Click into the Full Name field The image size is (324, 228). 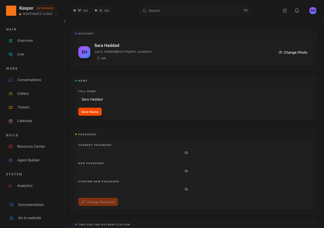coord(135,99)
